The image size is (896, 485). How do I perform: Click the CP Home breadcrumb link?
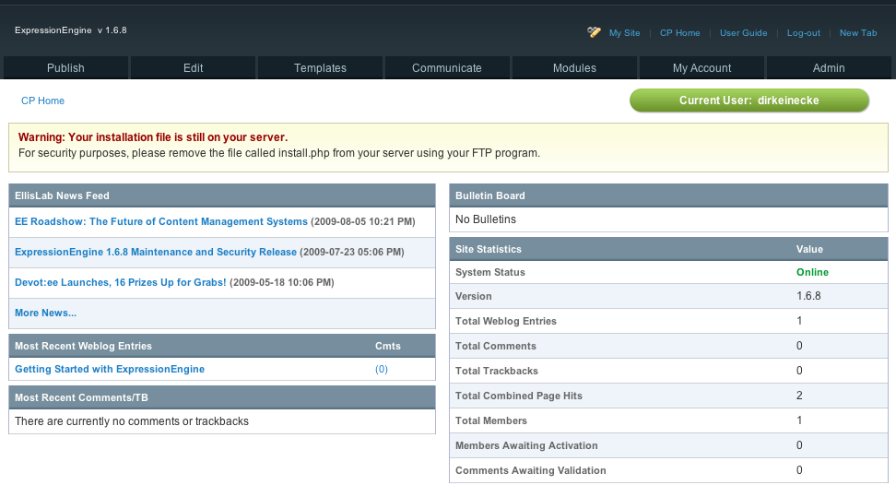42,101
